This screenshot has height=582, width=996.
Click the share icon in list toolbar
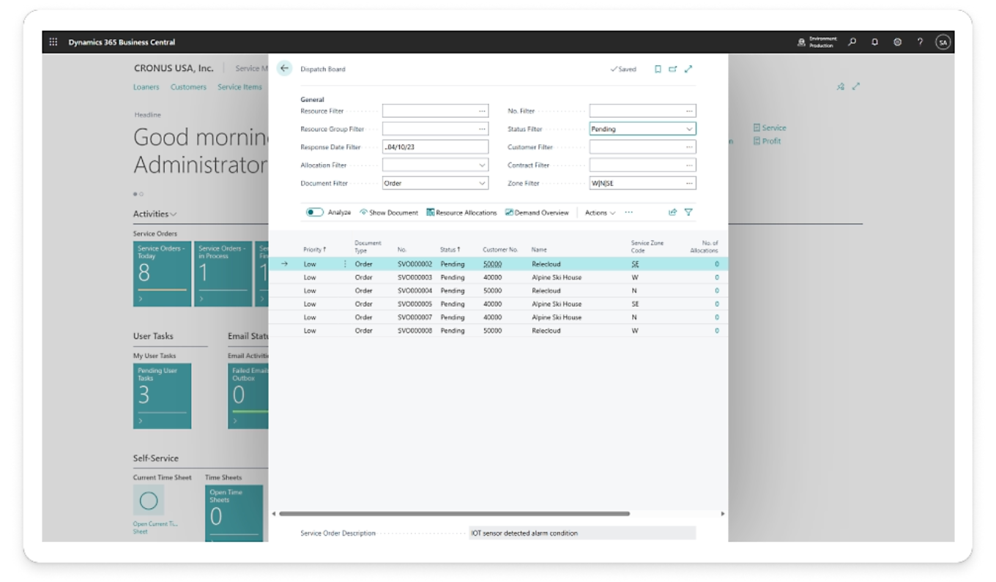tap(672, 212)
